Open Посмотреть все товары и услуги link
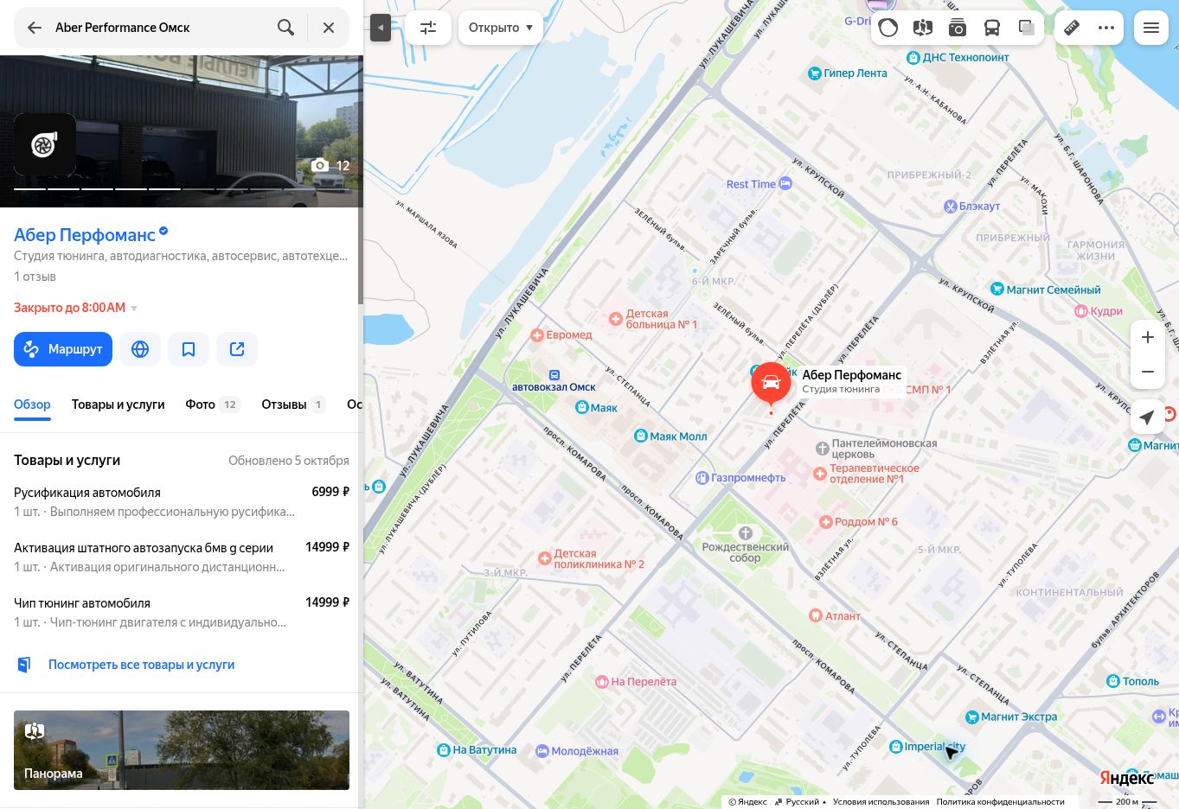 [x=141, y=665]
